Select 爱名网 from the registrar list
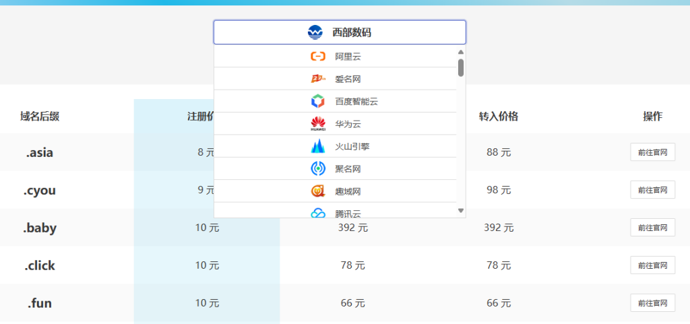This screenshot has width=690, height=324. click(x=336, y=79)
